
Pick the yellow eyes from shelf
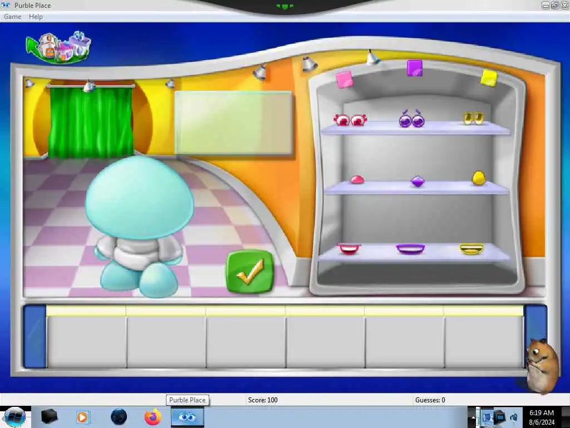click(473, 118)
